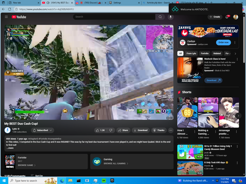Start voice search with microphone icon
This screenshot has width=246, height=184.
tap(171, 17)
